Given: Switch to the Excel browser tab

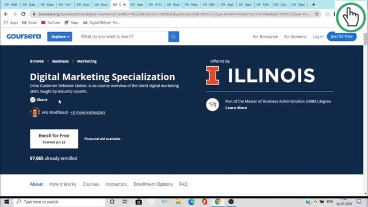Looking at the screenshot, I should [x=101, y=5].
